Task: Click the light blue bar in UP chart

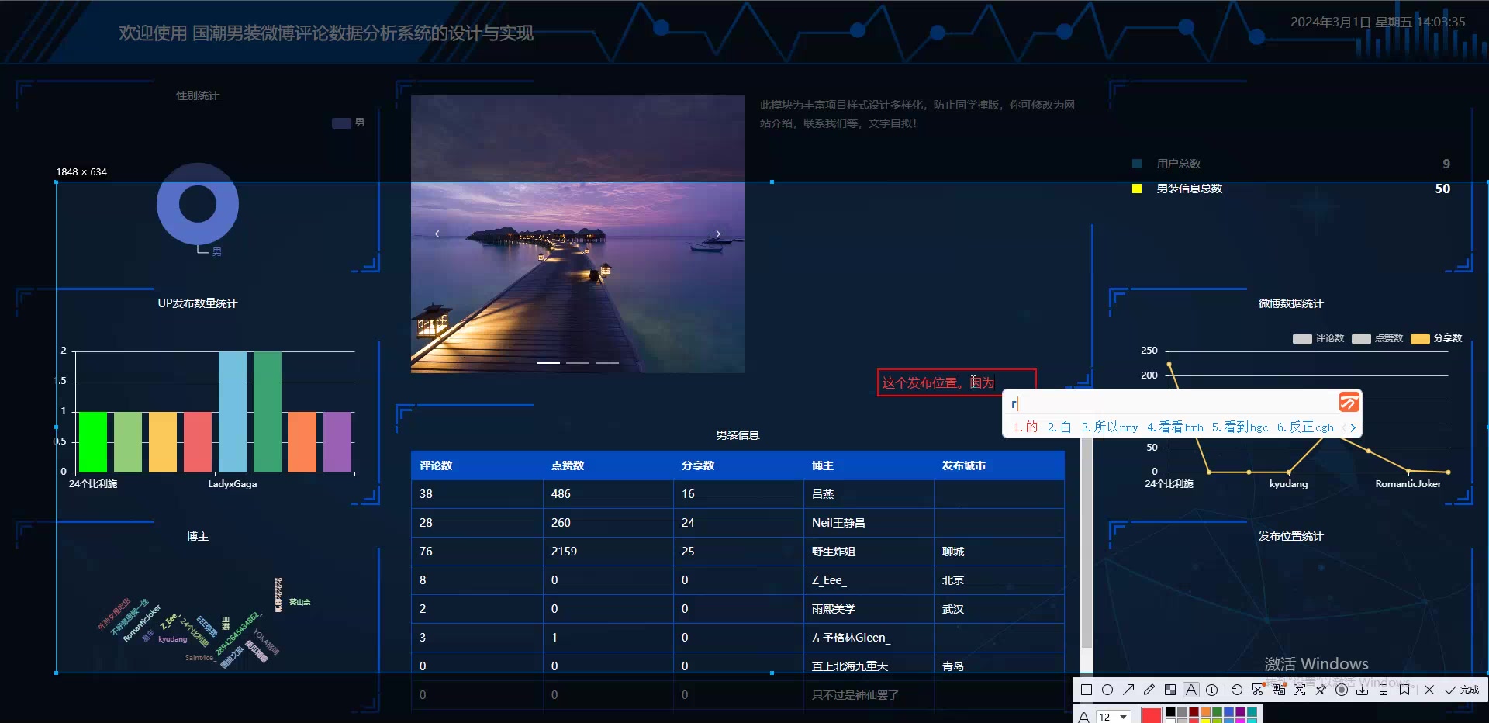Action: [x=233, y=412]
